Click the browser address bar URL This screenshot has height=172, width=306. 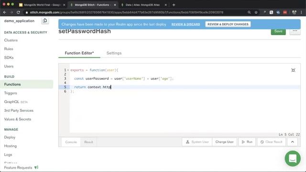click(126, 12)
